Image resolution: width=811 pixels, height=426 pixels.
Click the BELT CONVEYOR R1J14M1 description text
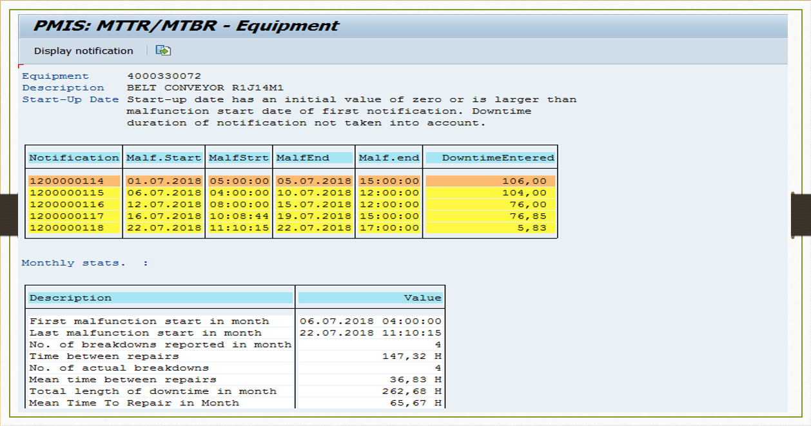point(205,88)
